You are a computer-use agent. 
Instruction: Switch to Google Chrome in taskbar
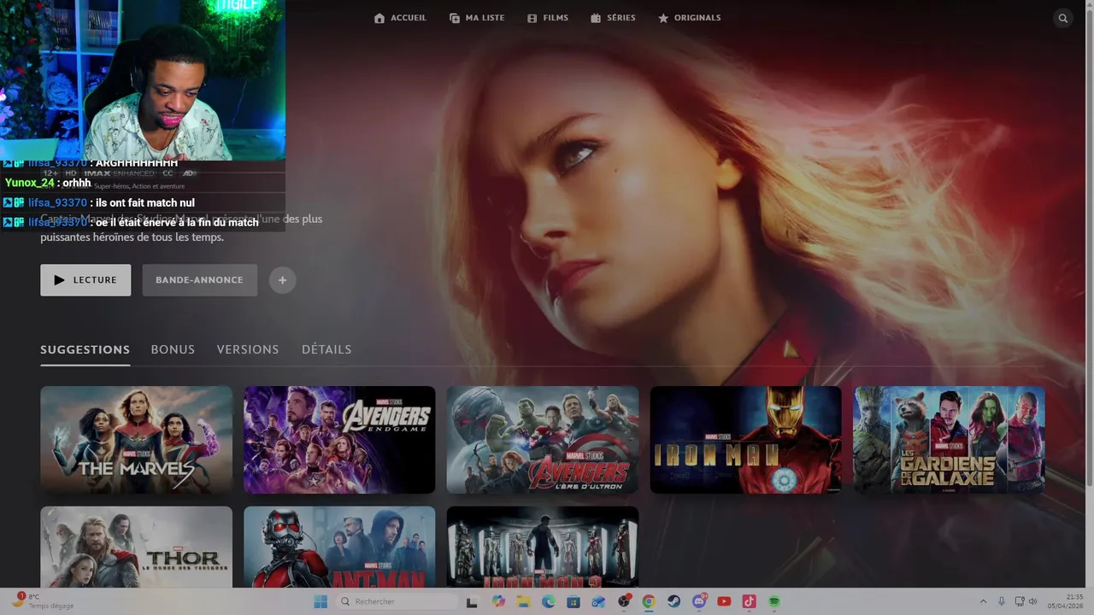[x=649, y=602]
